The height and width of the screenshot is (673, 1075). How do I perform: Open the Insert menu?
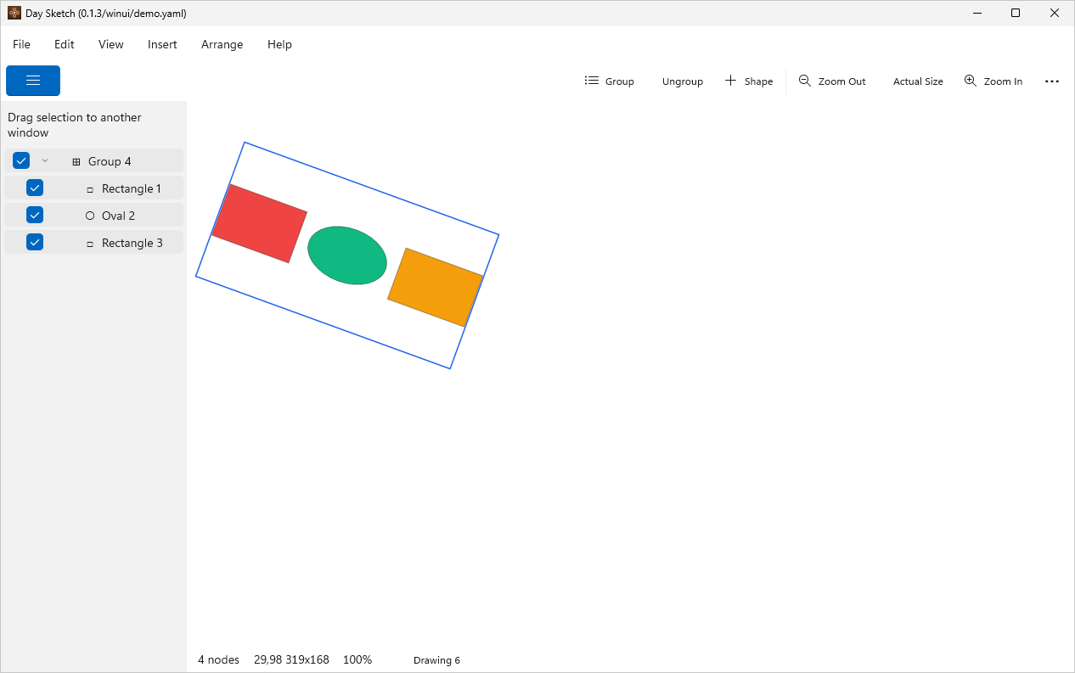coord(162,44)
